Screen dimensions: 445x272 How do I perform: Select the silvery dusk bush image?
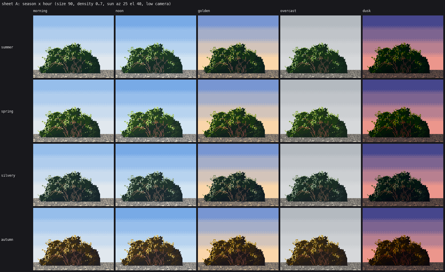403,175
